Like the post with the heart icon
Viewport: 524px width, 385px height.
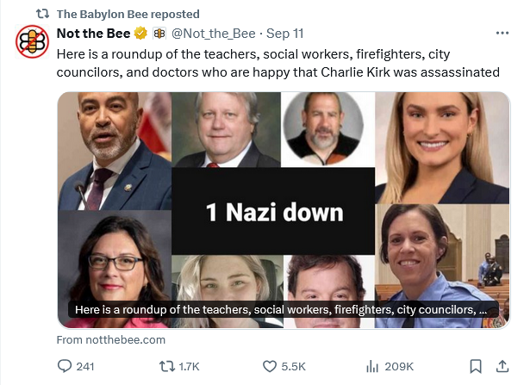(269, 366)
